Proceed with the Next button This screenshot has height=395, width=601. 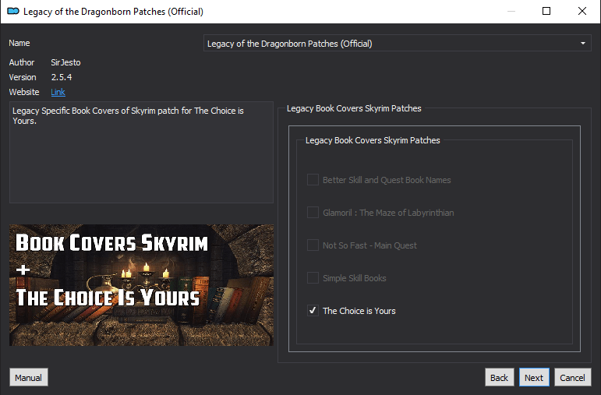coord(534,377)
